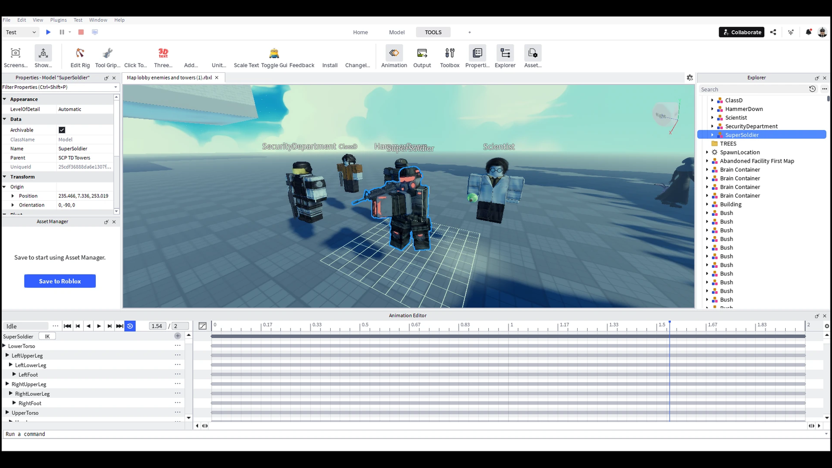Start the playtest with the Play icon

click(x=48, y=32)
